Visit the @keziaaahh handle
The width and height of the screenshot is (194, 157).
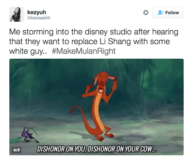tap(39, 18)
